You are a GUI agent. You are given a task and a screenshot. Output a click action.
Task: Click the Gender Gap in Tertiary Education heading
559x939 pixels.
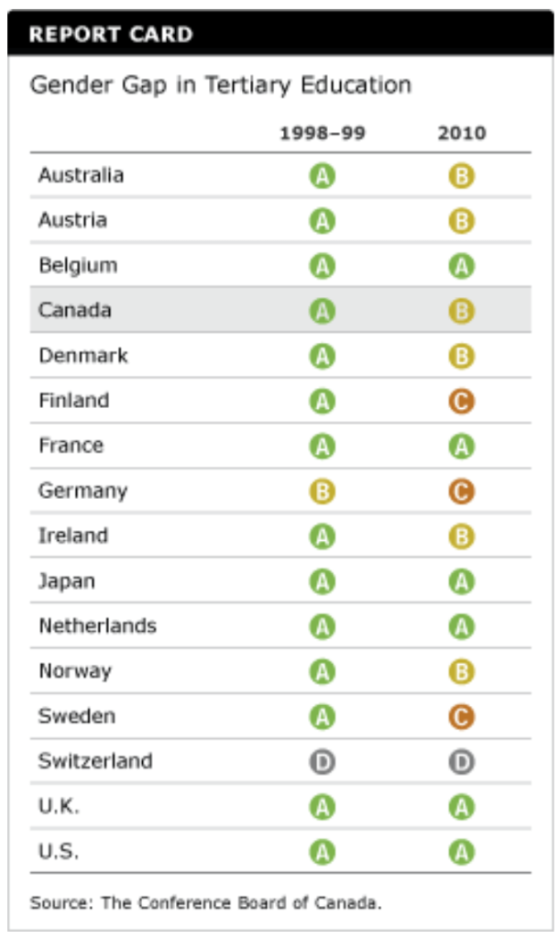[221, 85]
